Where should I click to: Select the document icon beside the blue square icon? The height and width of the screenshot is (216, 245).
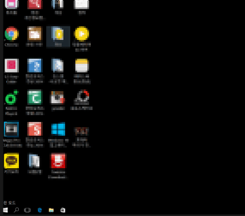[x=58, y=66]
